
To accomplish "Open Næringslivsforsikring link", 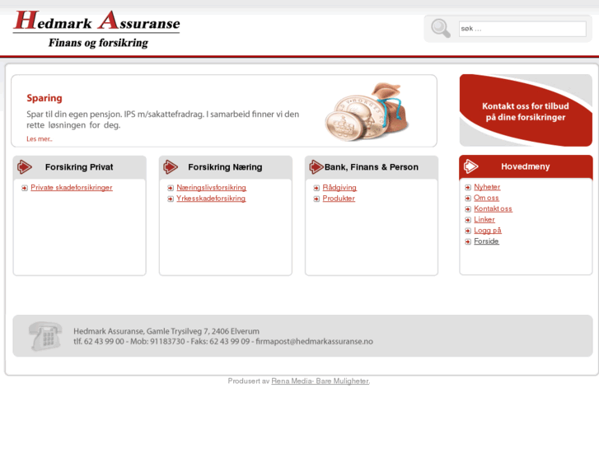I will pyautogui.click(x=211, y=188).
